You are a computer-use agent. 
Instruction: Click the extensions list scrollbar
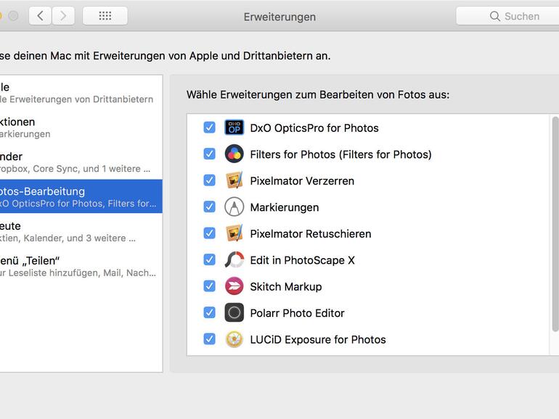(x=555, y=224)
